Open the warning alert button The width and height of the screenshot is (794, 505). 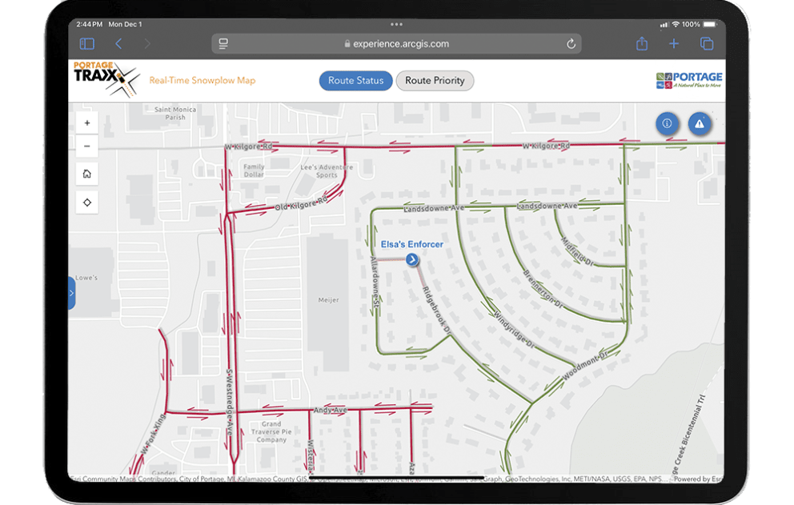[700, 123]
